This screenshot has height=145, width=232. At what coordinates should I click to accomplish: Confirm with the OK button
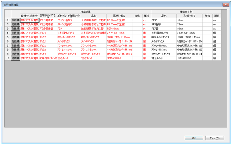pos(194,138)
